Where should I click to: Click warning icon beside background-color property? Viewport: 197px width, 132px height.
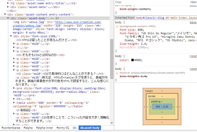coord(117,26)
